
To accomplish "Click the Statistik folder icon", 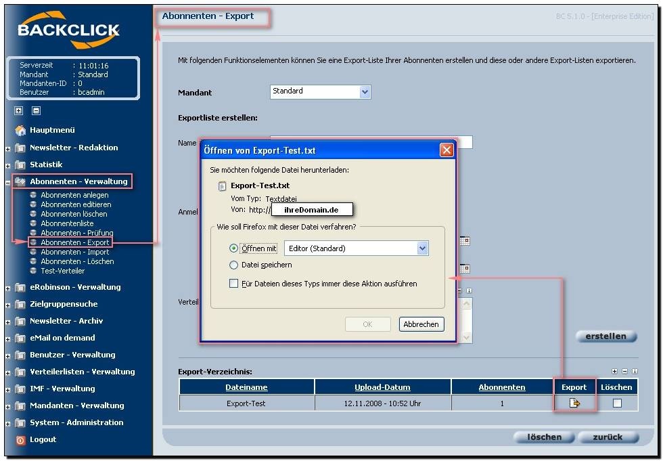I will (20, 164).
